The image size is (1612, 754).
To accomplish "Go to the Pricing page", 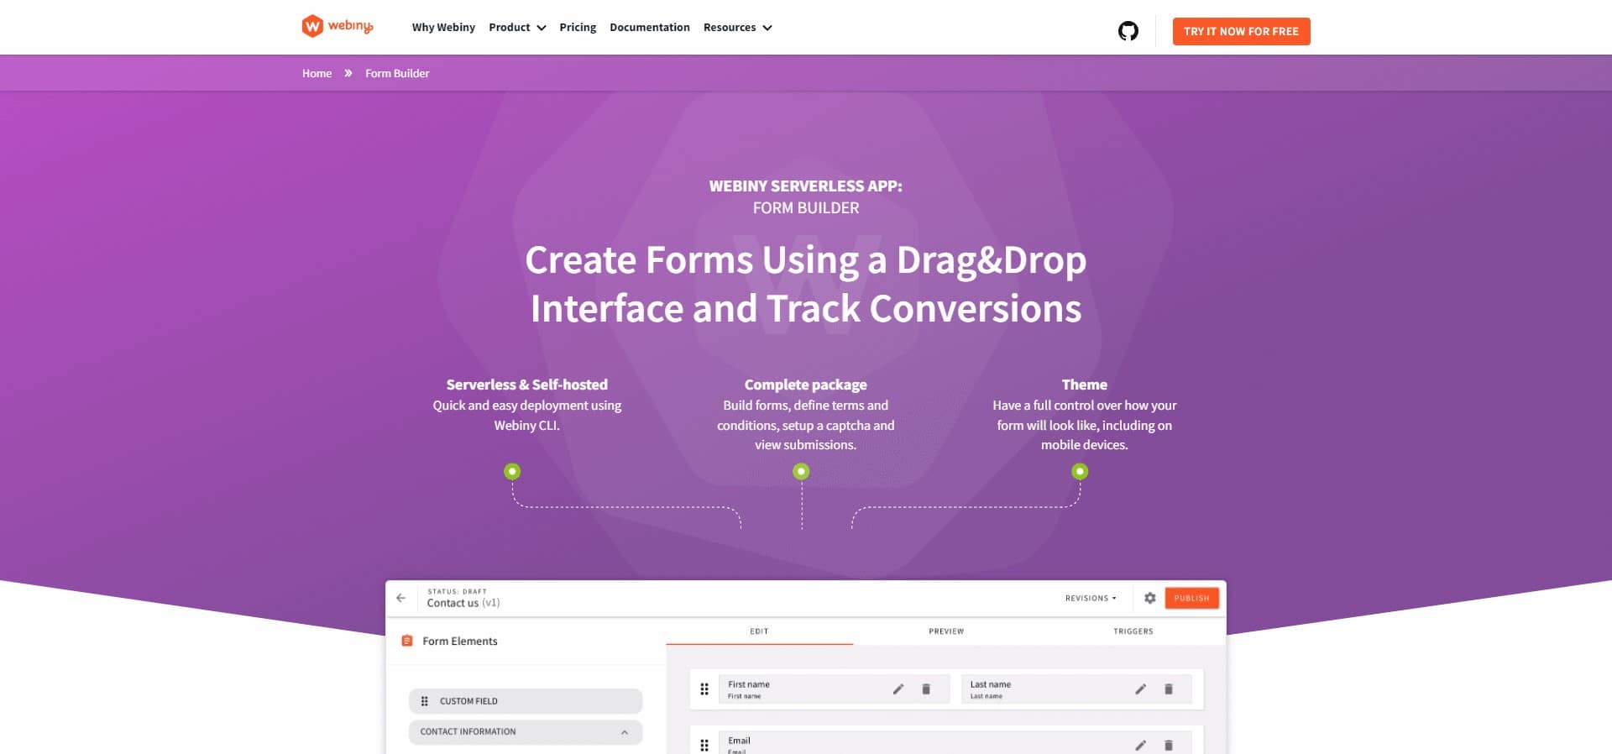I will [578, 28].
